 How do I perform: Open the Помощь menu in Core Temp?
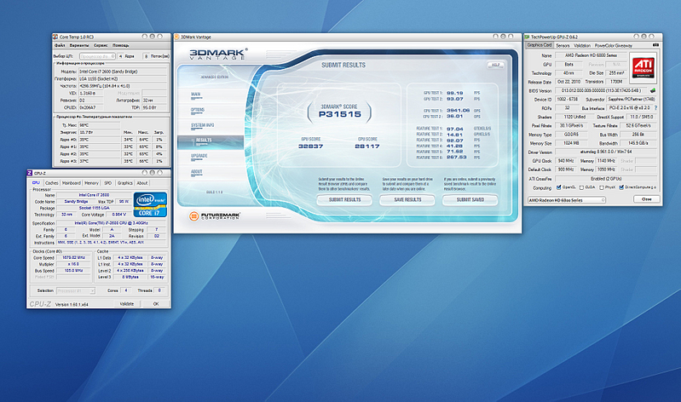coord(121,45)
